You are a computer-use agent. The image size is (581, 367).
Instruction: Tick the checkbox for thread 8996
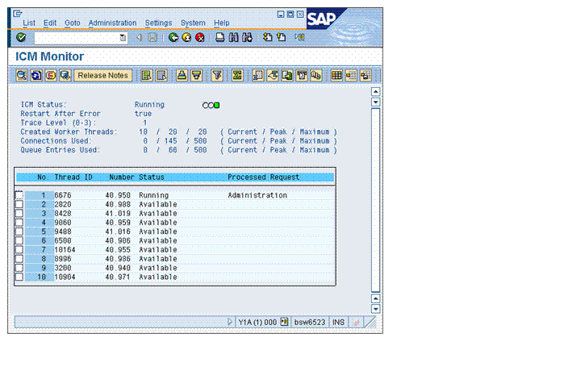19,259
